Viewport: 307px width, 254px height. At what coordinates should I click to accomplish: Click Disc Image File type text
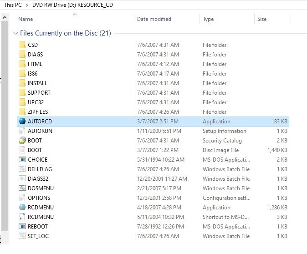(221, 150)
